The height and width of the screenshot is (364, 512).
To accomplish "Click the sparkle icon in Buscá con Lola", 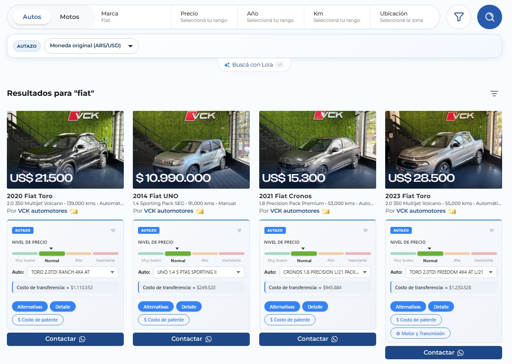I will [227, 65].
